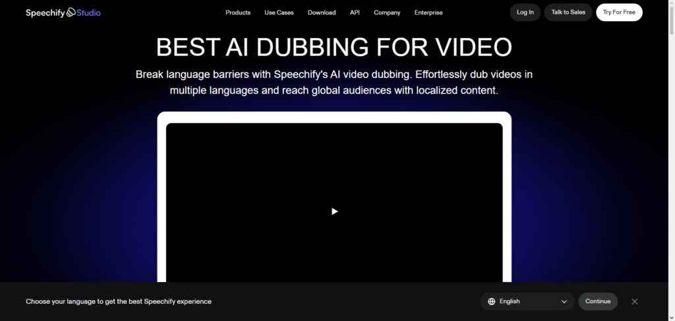This screenshot has width=675, height=321.
Task: Open the English language dropdown
Action: [x=527, y=302]
